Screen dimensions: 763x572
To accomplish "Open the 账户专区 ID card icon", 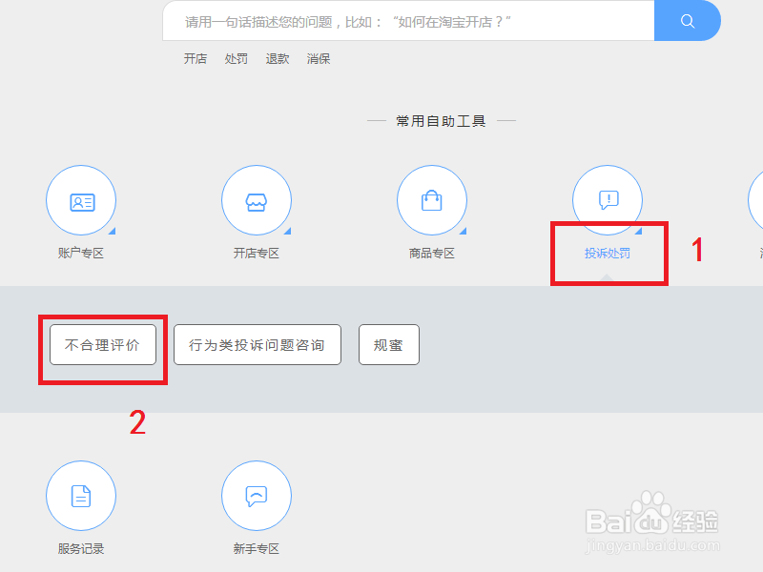I will [81, 200].
